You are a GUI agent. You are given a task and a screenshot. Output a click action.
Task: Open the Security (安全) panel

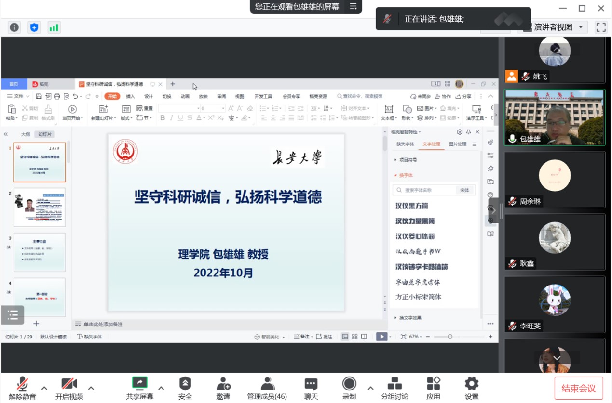(x=185, y=388)
